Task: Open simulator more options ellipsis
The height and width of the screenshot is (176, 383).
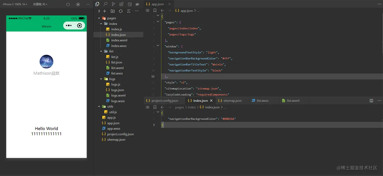Action: (x=88, y=4)
